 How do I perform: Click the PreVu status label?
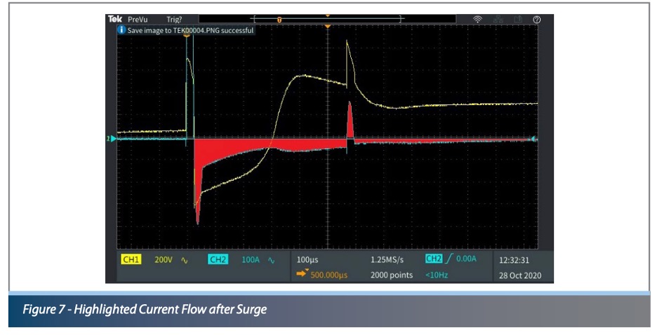(x=138, y=20)
